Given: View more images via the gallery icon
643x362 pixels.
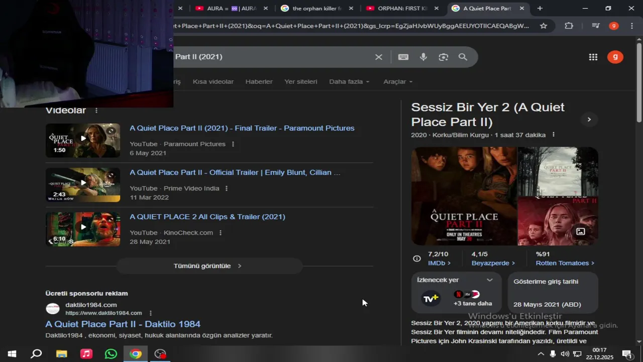Looking at the screenshot, I should coord(580,231).
